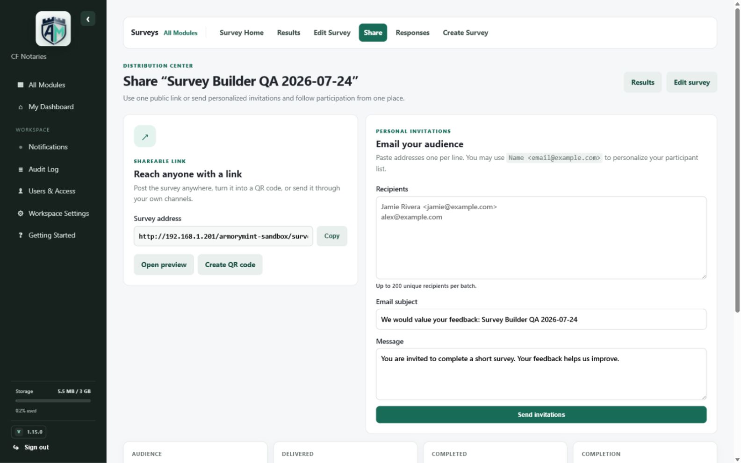Open Users & Access
741x463 pixels.
pos(51,191)
